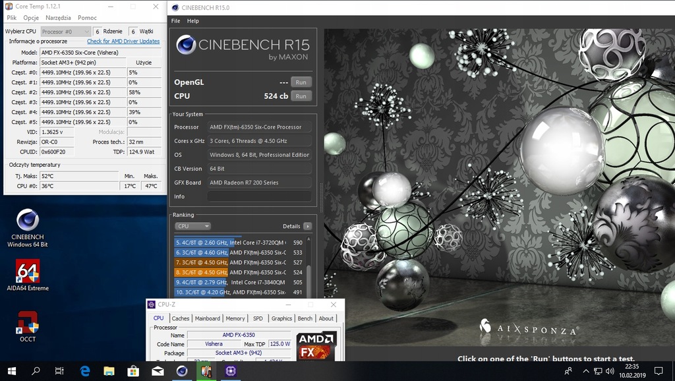Open the CINEBENCH Windows 64 Bit desktop shortcut
Image resolution: width=675 pixels, height=381 pixels.
coord(28,228)
